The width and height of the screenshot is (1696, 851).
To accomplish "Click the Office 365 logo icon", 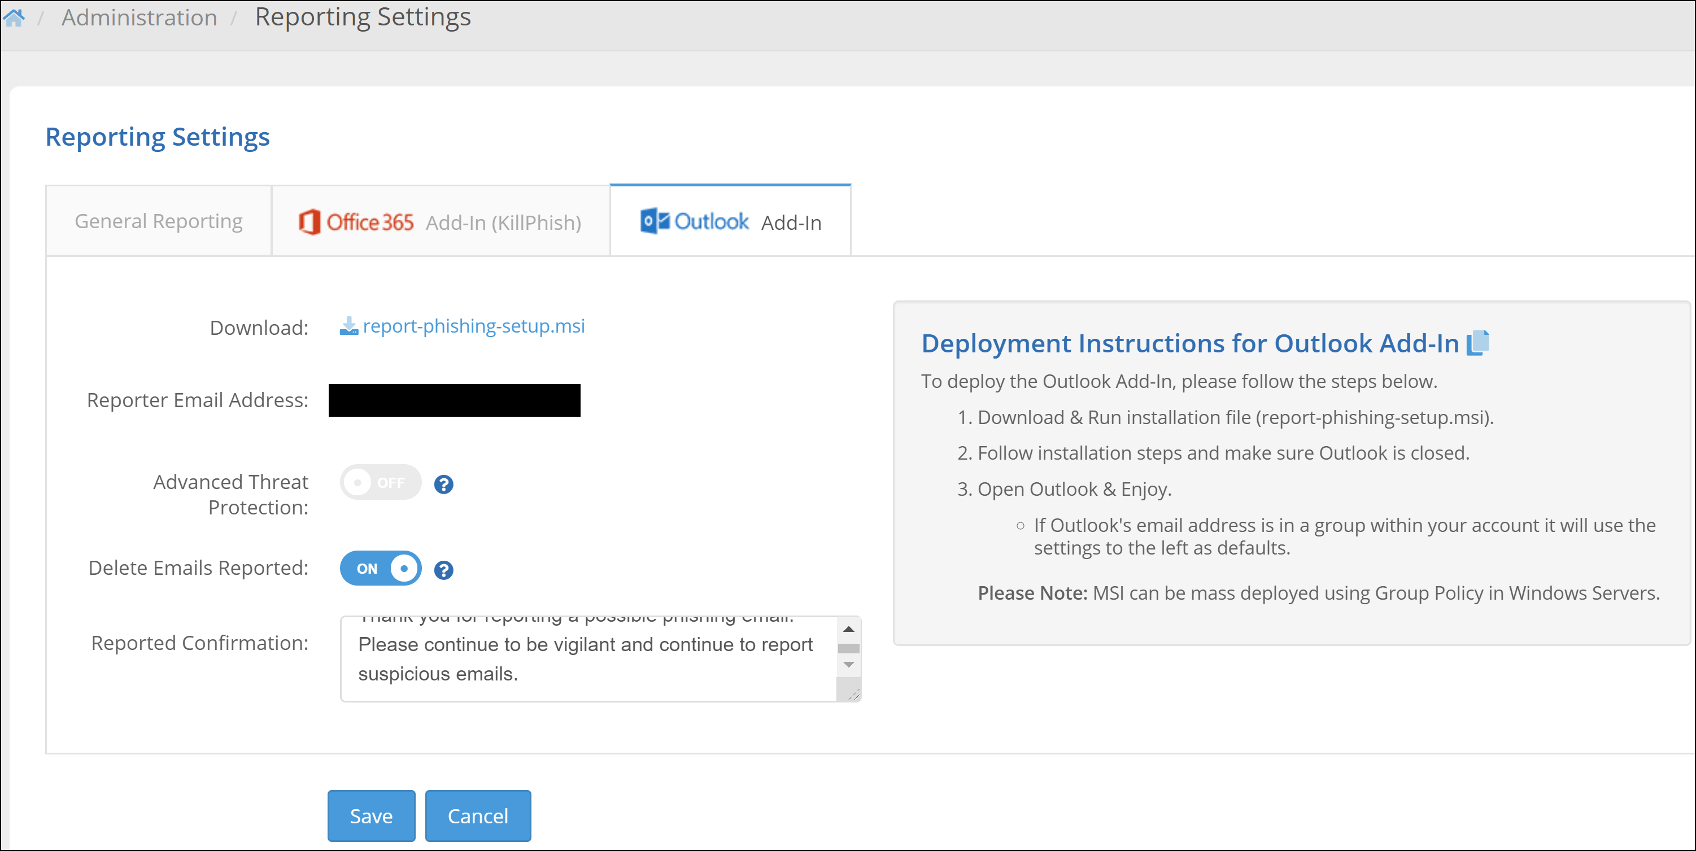I will (309, 222).
